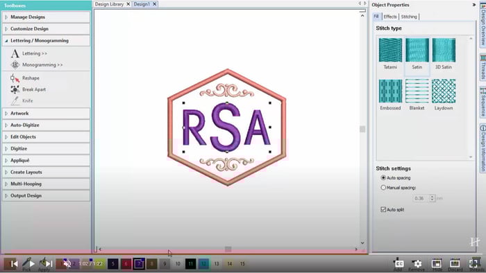Select the Knife tool
This screenshot has height=273, width=486.
point(22,100)
